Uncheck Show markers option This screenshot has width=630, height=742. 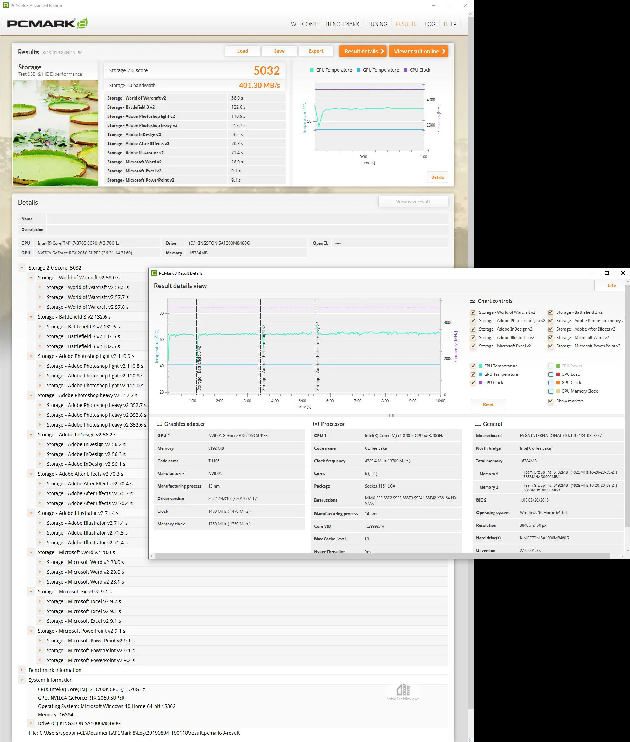(x=551, y=401)
